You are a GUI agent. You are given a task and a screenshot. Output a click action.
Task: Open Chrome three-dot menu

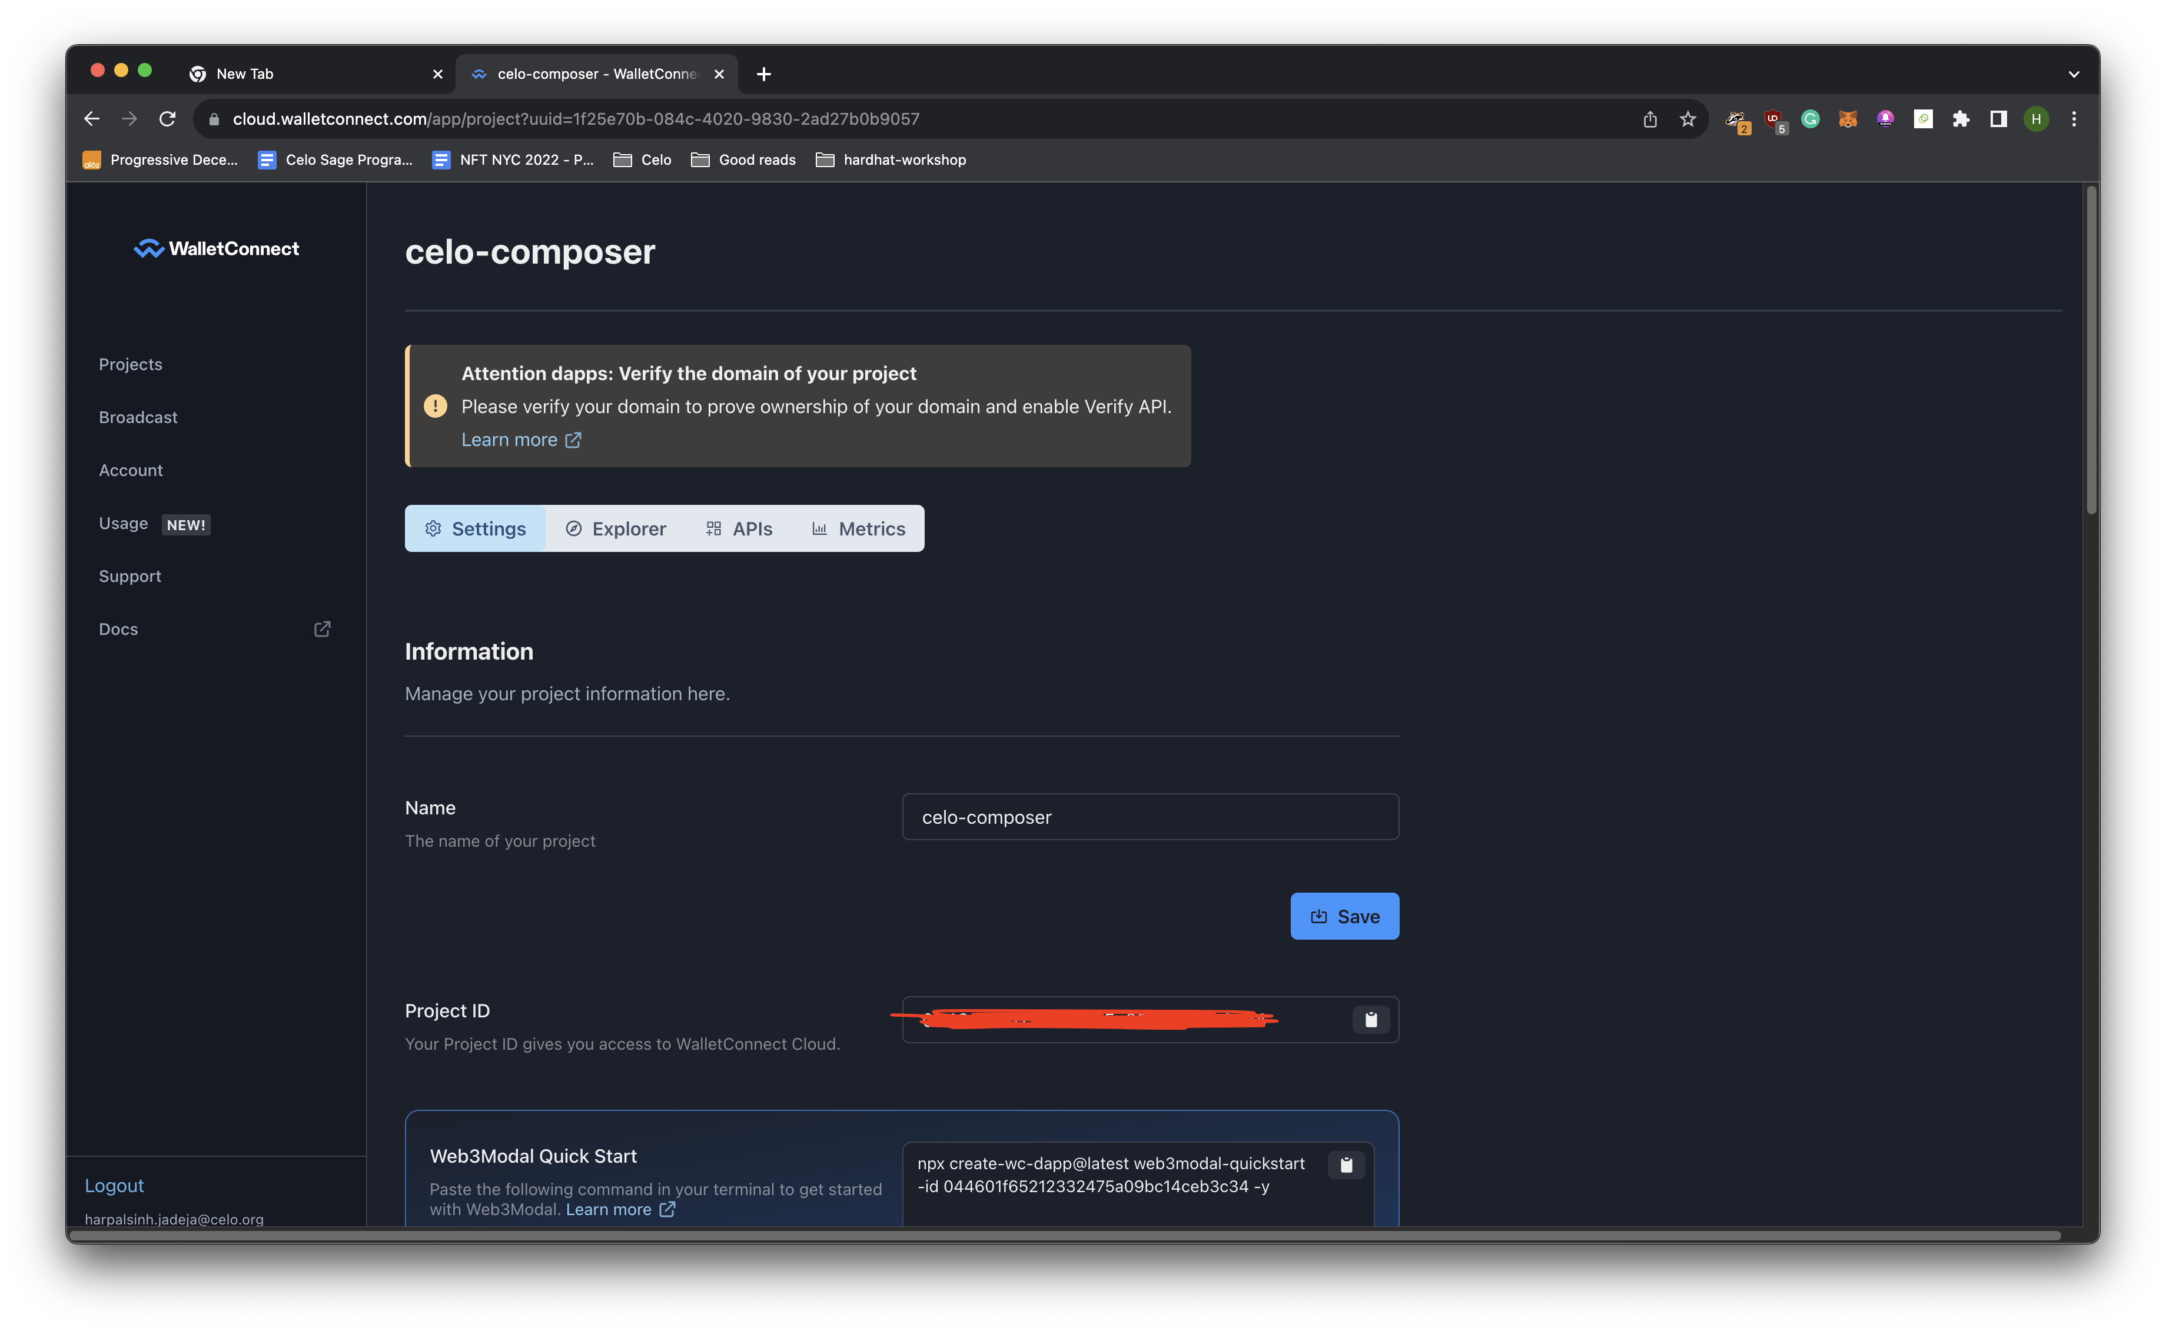(2074, 119)
